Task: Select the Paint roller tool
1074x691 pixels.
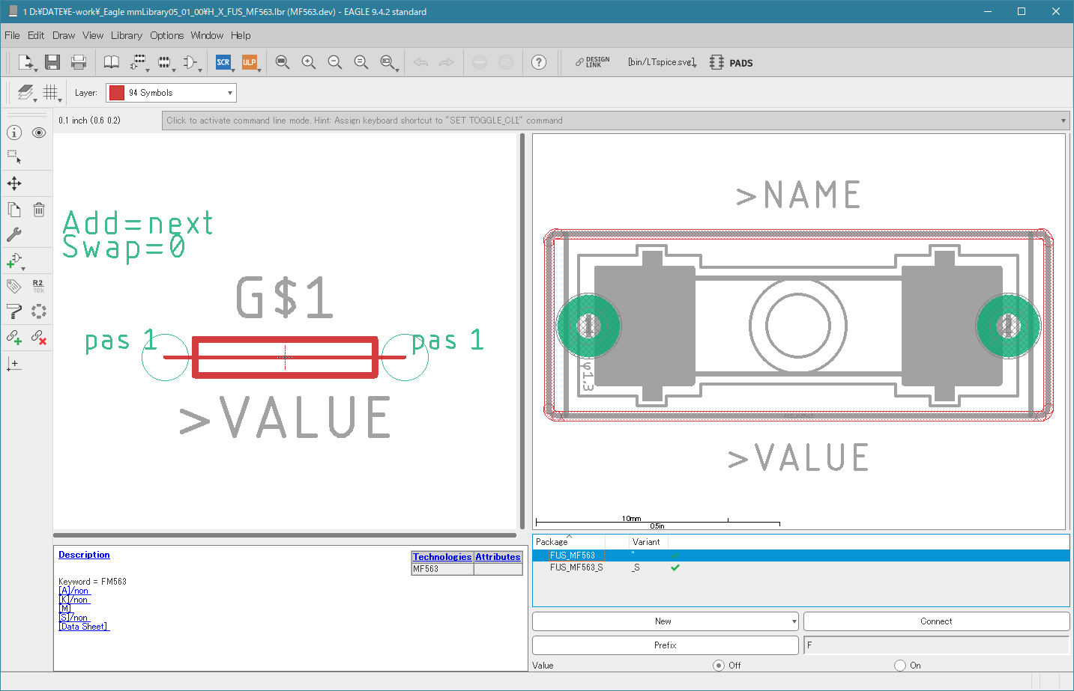Action: pyautogui.click(x=14, y=311)
